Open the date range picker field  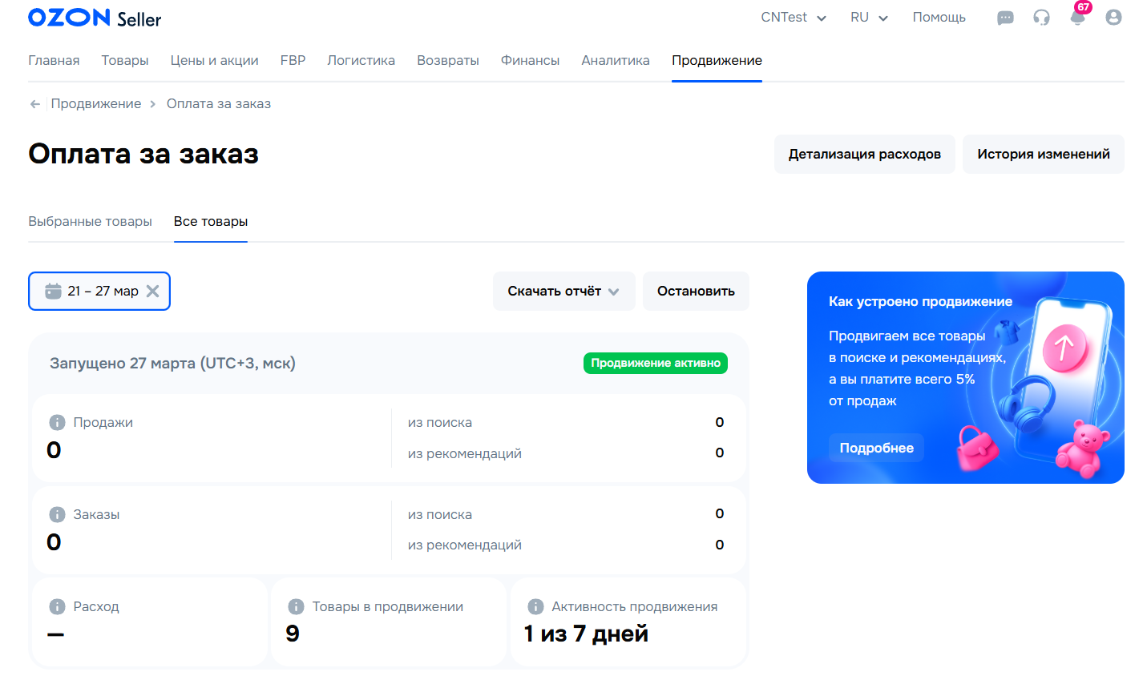(x=95, y=291)
